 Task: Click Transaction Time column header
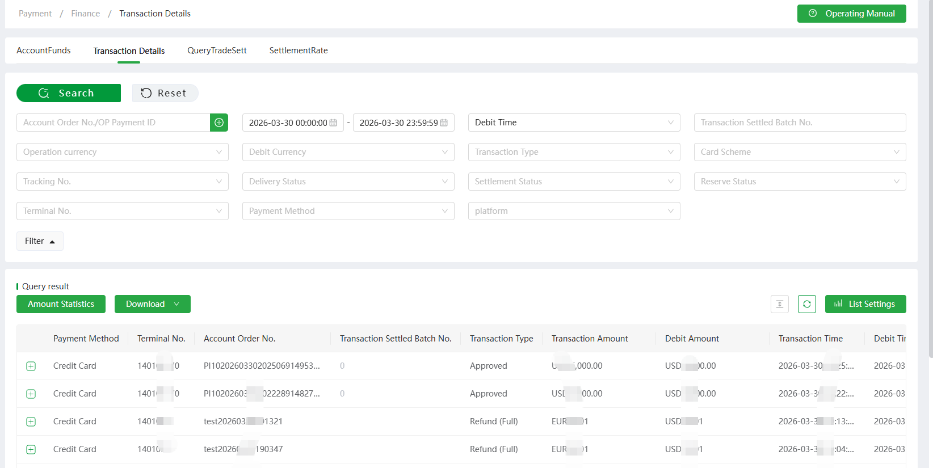pyautogui.click(x=810, y=339)
